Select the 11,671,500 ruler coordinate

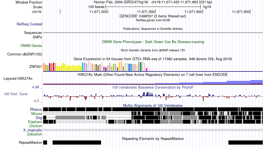click(98, 12)
